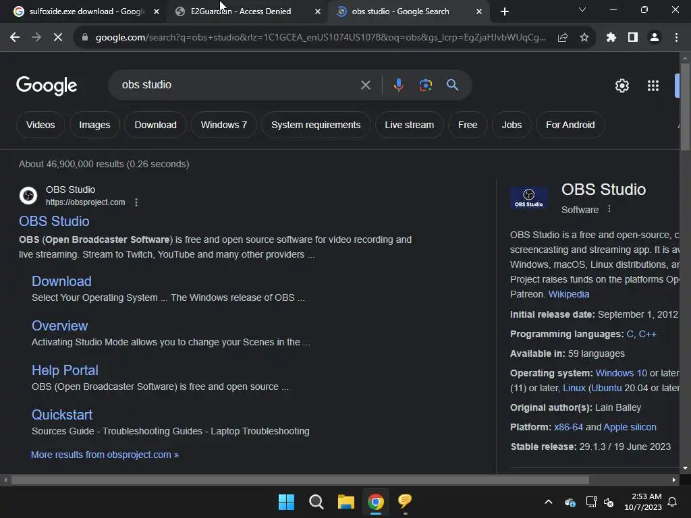The width and height of the screenshot is (691, 518).
Task: Open the Chrome profile icon
Action: (655, 38)
